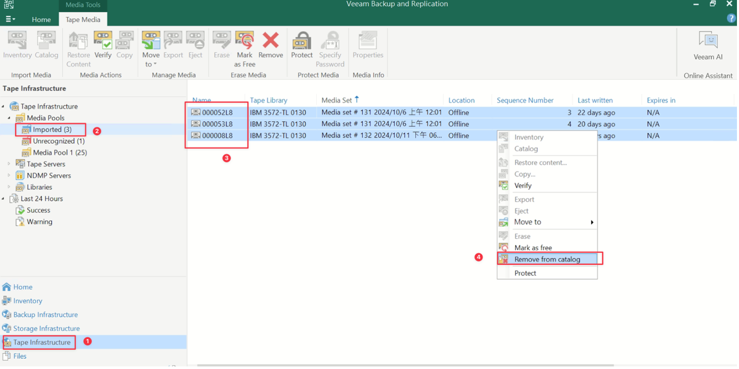Click the Inventory ribbon icon
Screen dimensions: 739x369
click(17, 45)
